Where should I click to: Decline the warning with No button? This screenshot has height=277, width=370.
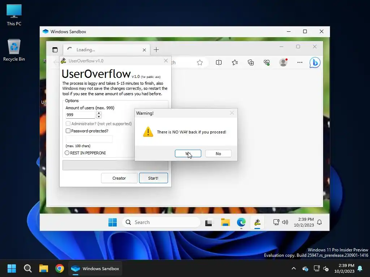click(x=218, y=154)
